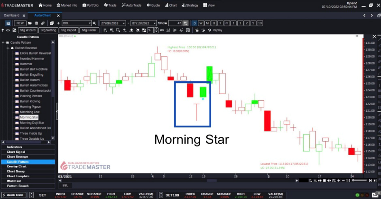The height and width of the screenshot is (199, 381).
Task: Switch to Weekly (W) timeframe
Action: click(x=201, y=23)
